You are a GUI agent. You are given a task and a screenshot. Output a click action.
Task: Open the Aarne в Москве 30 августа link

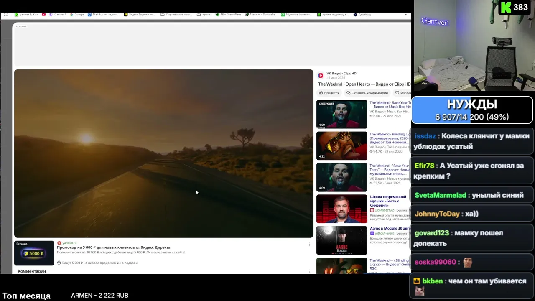point(390,229)
